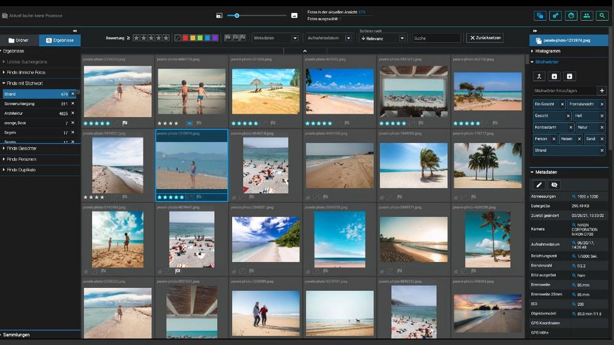
Task: Select the red color label filter
Action: (x=185, y=38)
